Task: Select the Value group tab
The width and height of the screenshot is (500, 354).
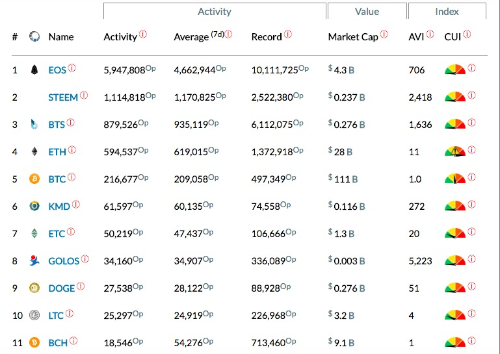Action: [x=367, y=12]
